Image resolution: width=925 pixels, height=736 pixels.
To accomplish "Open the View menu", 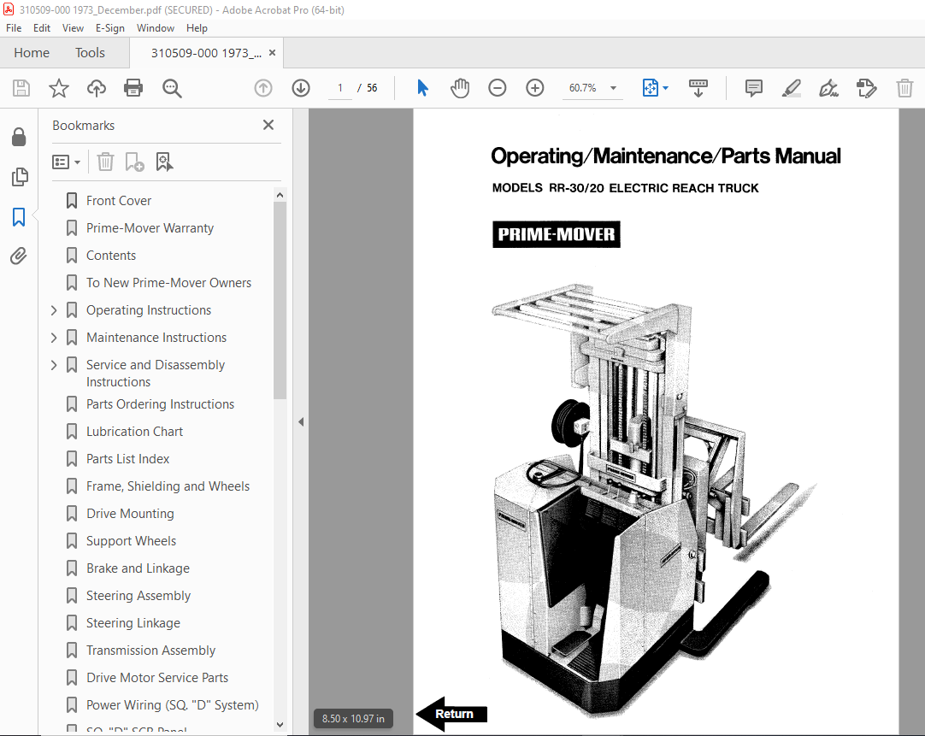I will coord(73,27).
